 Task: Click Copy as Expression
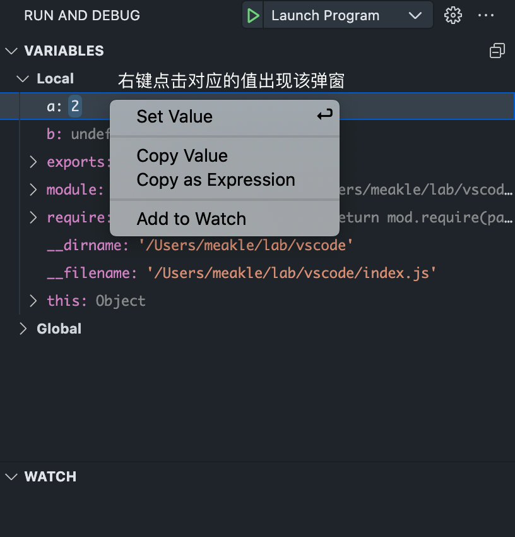pyautogui.click(x=216, y=180)
